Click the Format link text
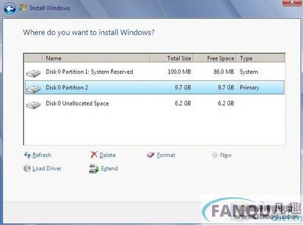This screenshot has height=225, width=303. (166, 155)
